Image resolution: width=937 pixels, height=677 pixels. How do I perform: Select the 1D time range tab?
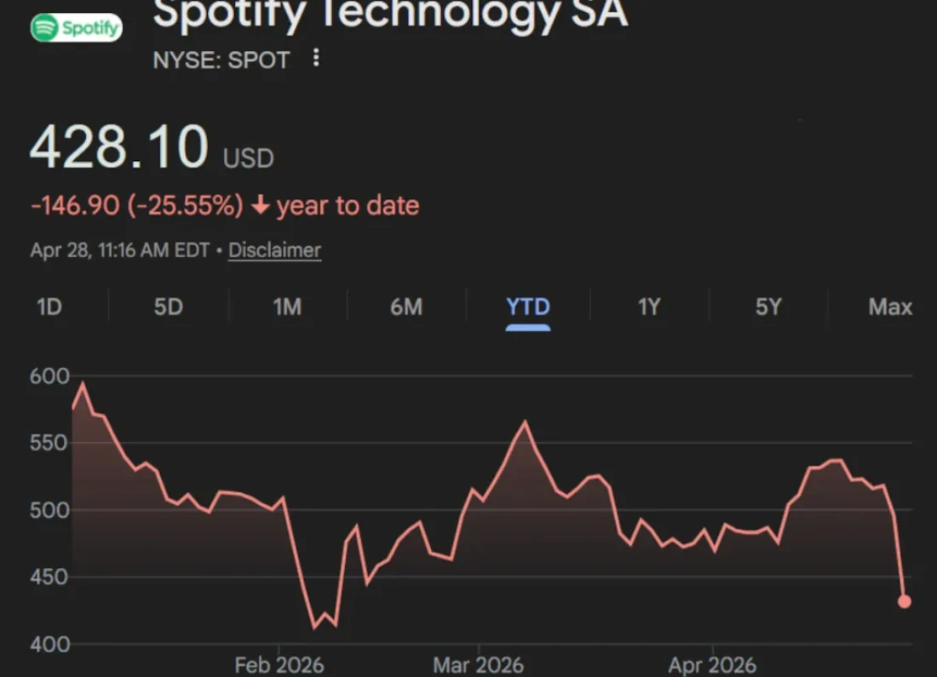(49, 307)
